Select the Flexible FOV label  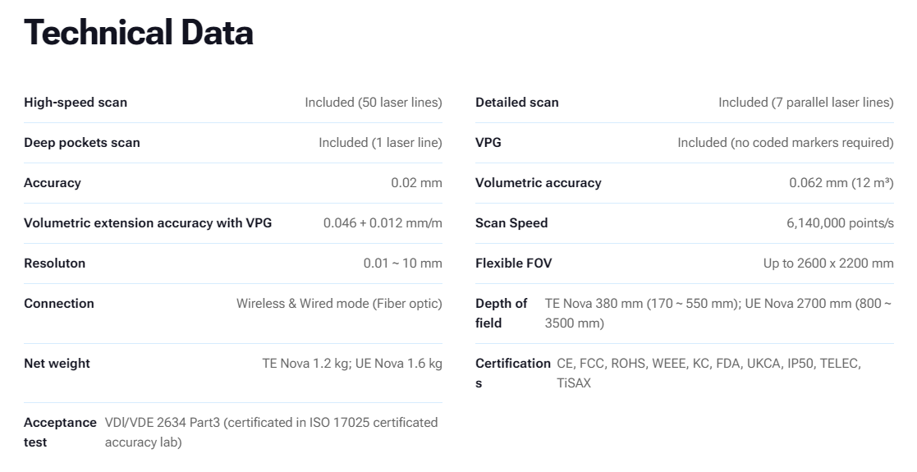(x=513, y=263)
